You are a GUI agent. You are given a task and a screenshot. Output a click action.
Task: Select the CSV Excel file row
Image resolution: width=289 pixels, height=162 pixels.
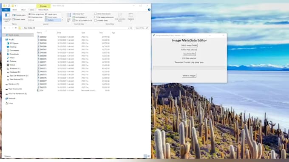74,91
